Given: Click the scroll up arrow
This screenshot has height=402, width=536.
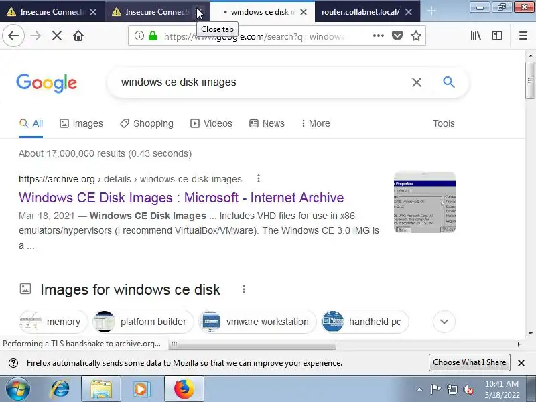Looking at the screenshot, I should point(530,56).
